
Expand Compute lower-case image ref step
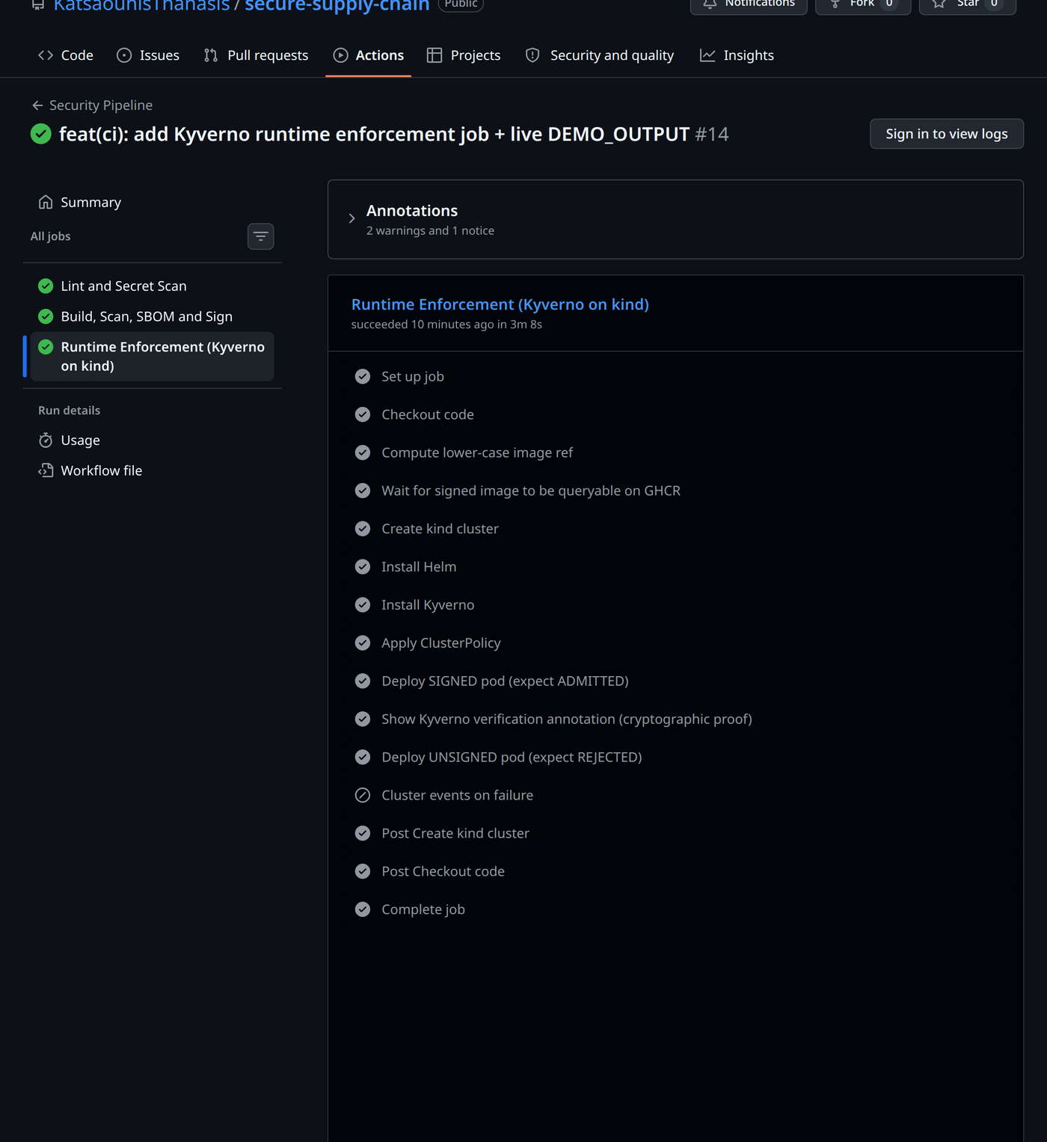click(675, 452)
